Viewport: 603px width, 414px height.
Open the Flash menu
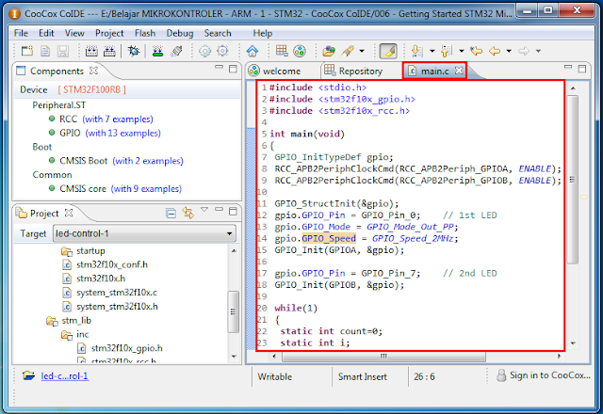145,34
